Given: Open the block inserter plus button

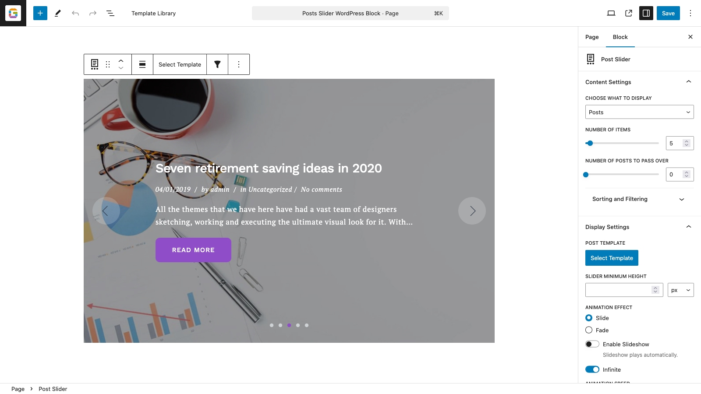Looking at the screenshot, I should click(40, 13).
